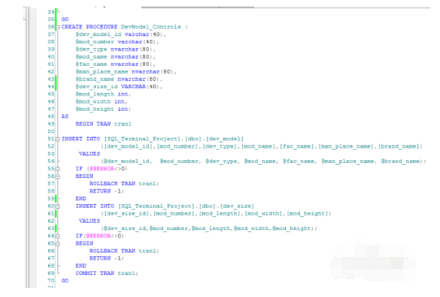Click ROLLBACK TRAN tran1 on line 57
The image size is (440, 297).
tap(124, 184)
